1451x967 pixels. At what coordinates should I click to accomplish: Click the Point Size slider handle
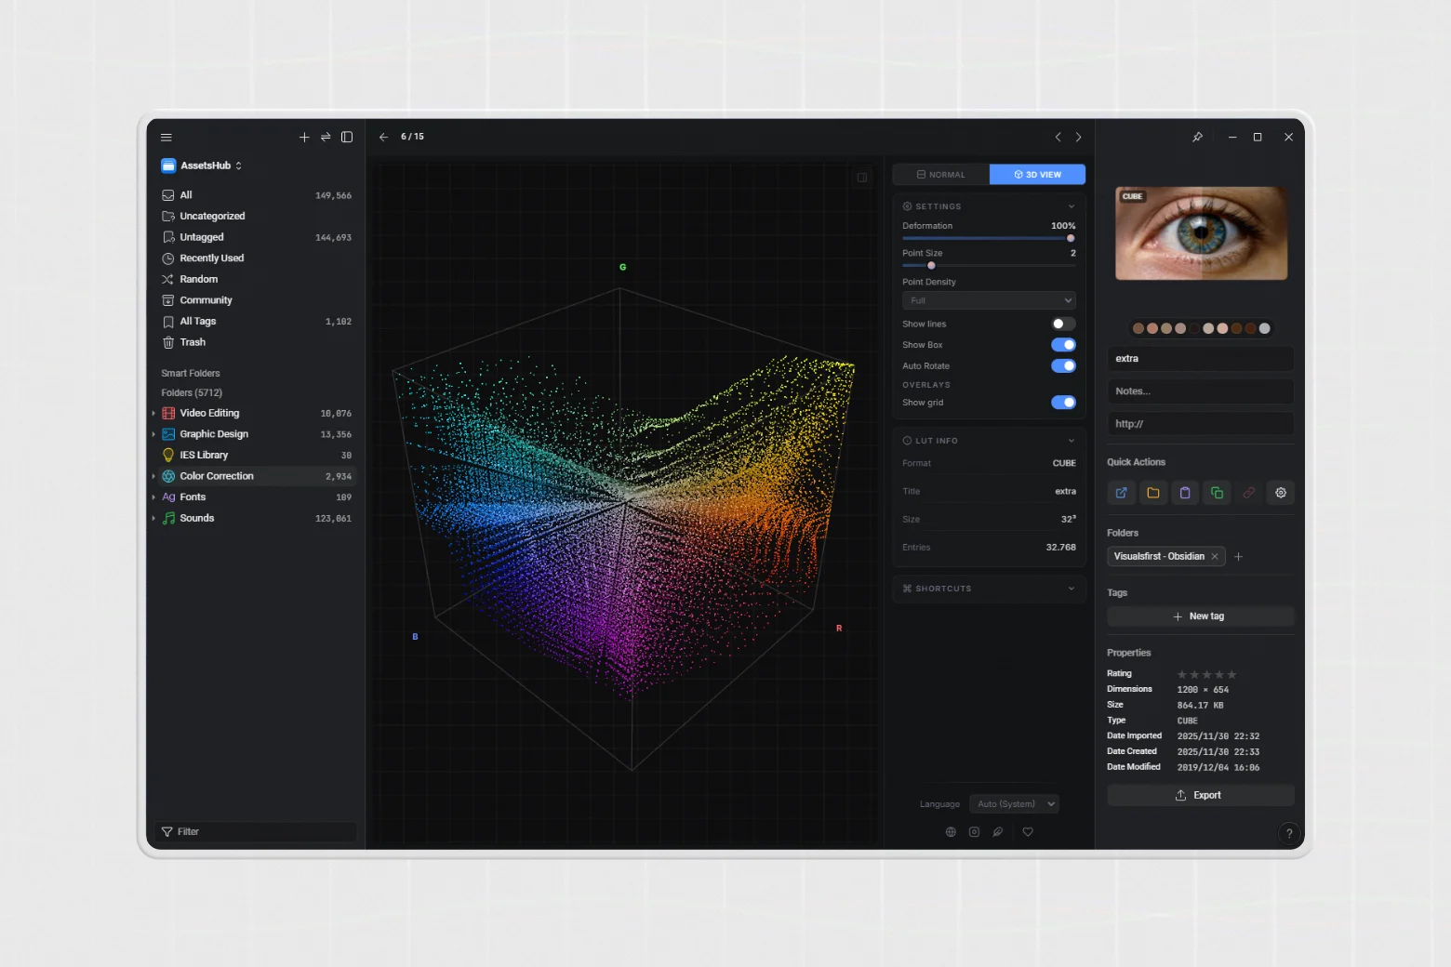click(931, 266)
